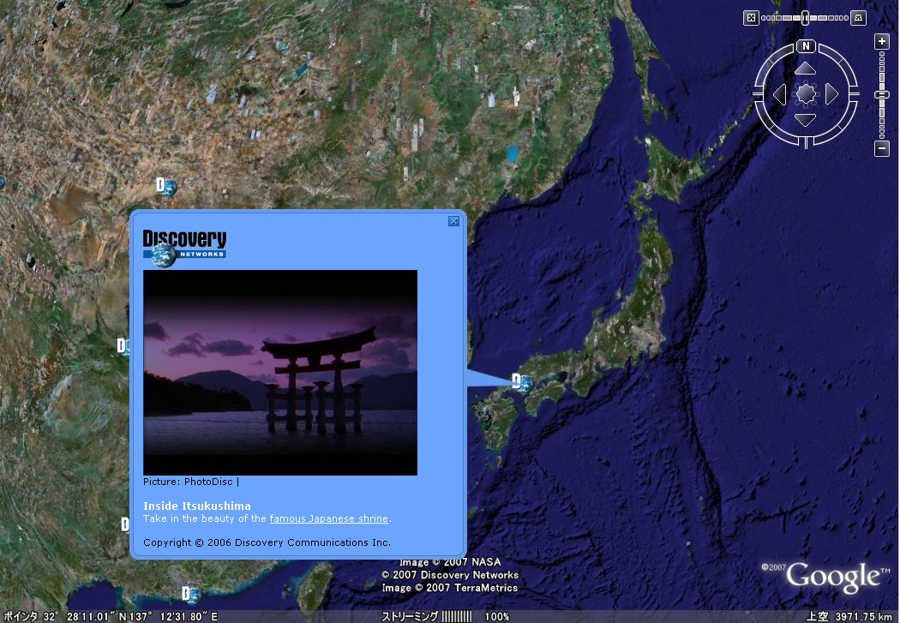Click the '© 2007 Discovery Networks' map credit

[x=450, y=575]
